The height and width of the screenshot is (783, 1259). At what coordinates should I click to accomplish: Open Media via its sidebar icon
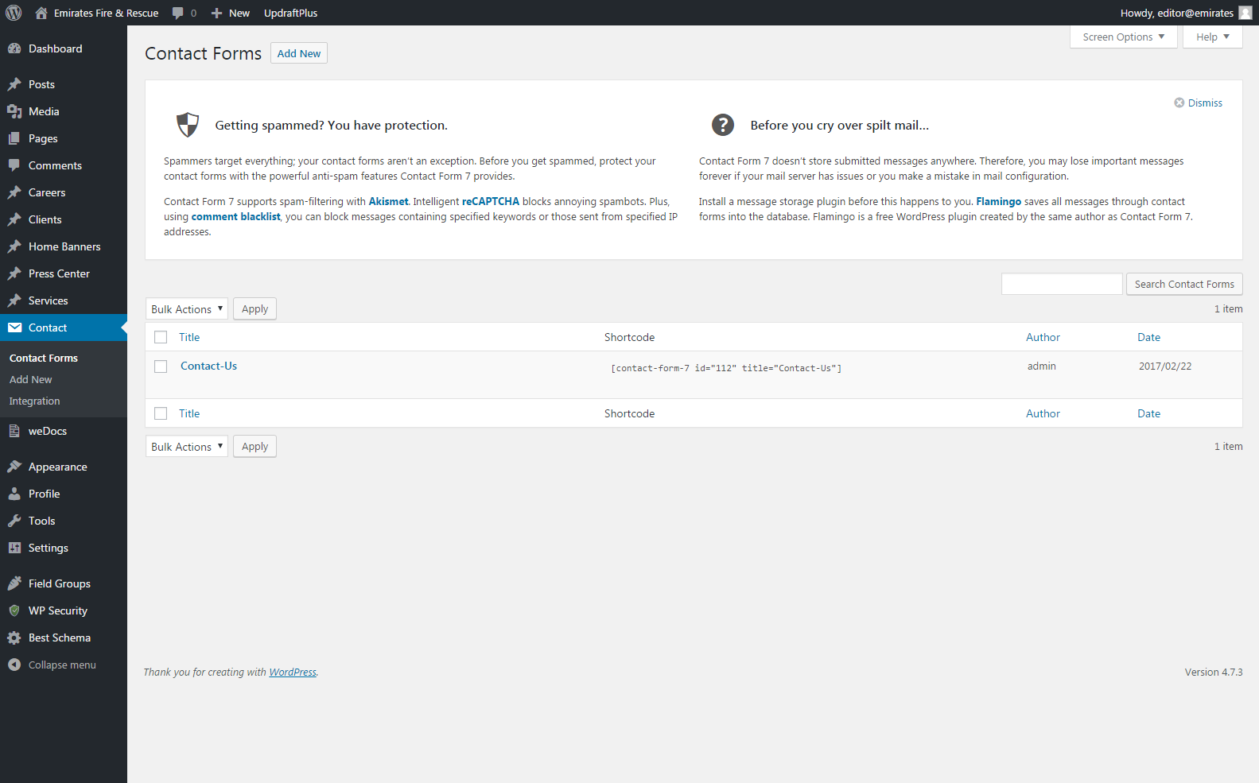(x=14, y=111)
